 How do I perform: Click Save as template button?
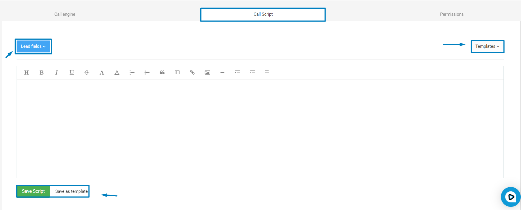pyautogui.click(x=71, y=191)
